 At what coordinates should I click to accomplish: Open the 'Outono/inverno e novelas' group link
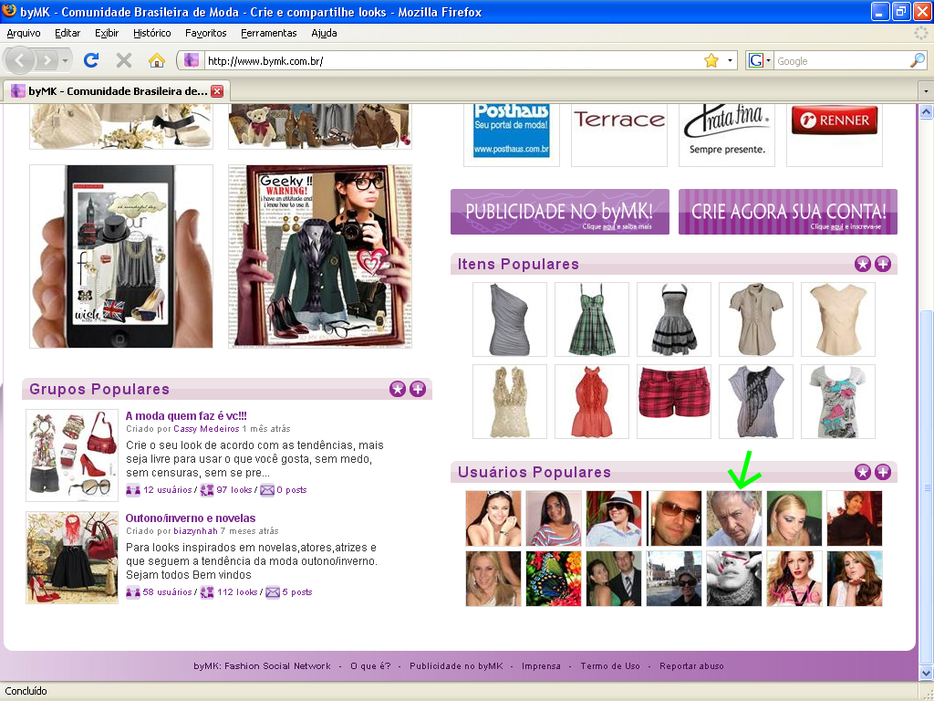point(190,518)
